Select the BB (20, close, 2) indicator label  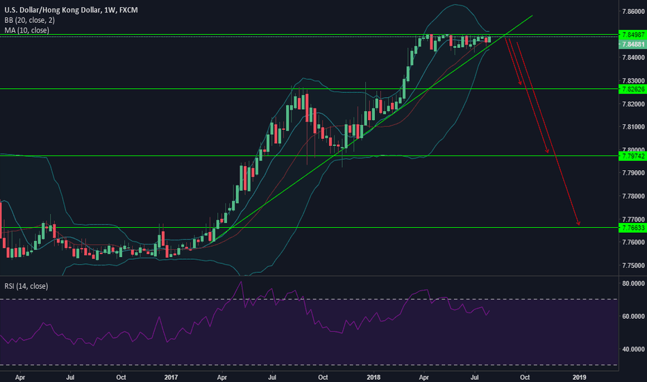click(29, 20)
